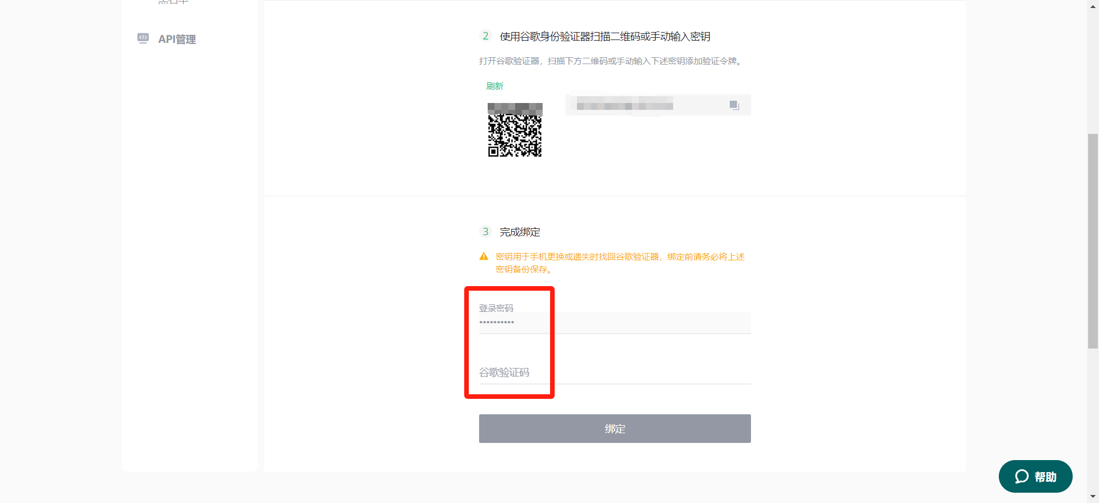Click the 刷新 link above the QR code
The width and height of the screenshot is (1099, 503).
[495, 86]
